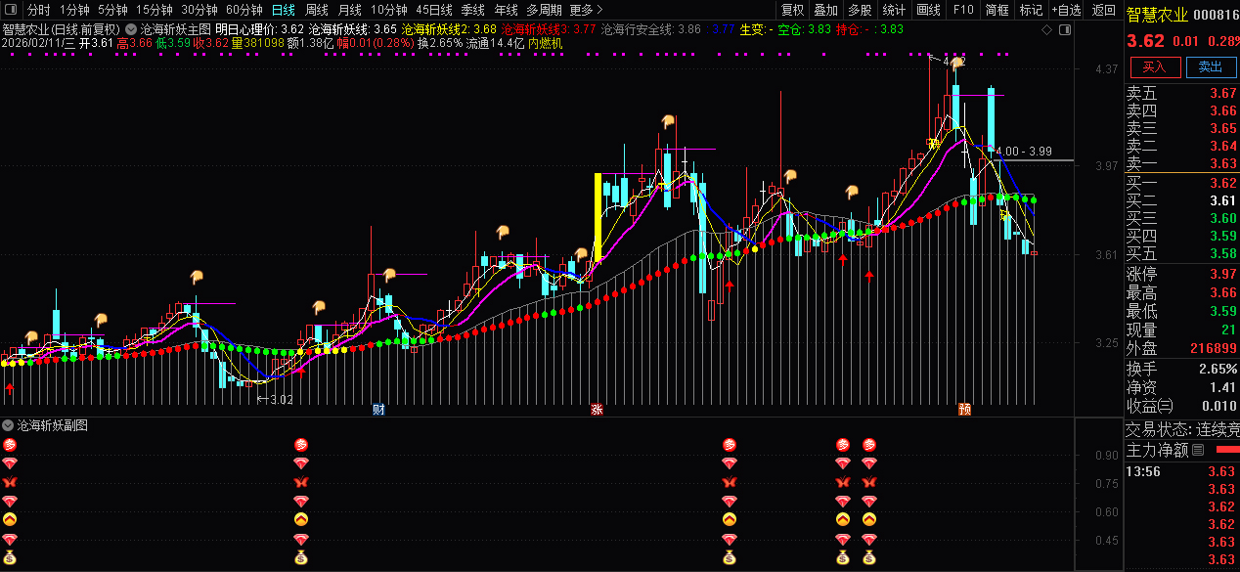Switch to 30分钟 timeframe
The height and width of the screenshot is (572, 1240).
(199, 10)
